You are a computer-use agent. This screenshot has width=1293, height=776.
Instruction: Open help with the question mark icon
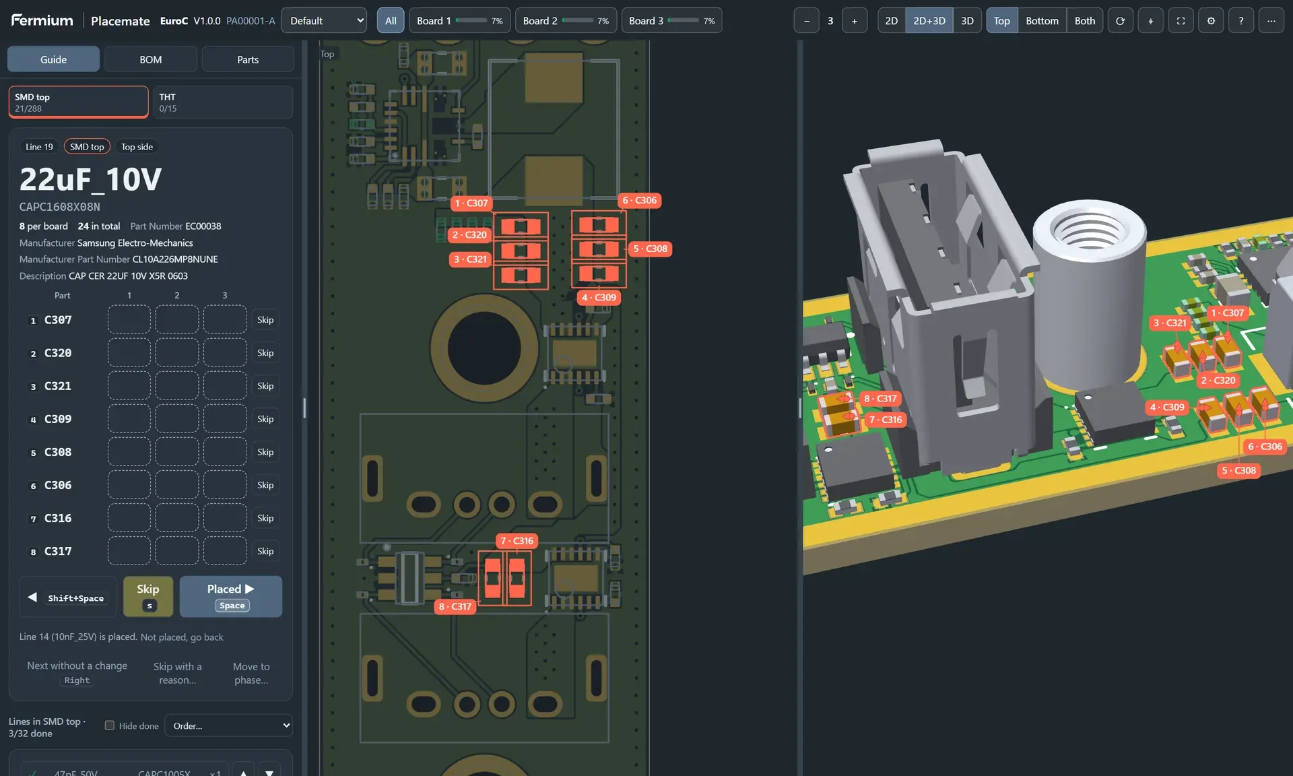tap(1240, 21)
